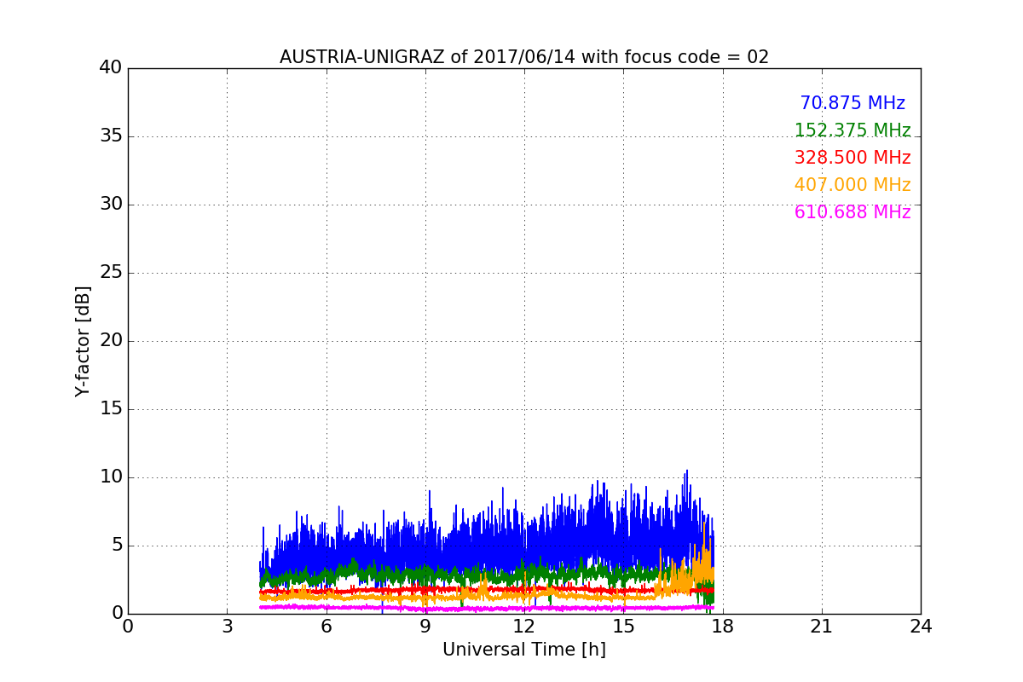
Task: Click the x-axis tick value 12
Action: tap(524, 627)
